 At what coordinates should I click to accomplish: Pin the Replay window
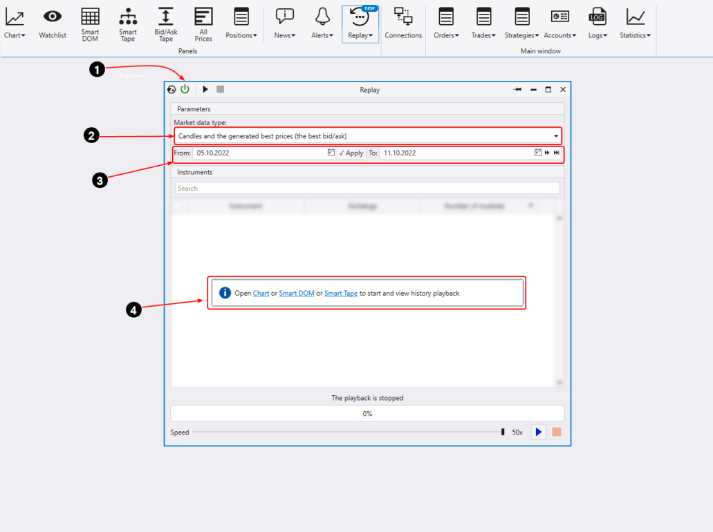click(x=517, y=90)
